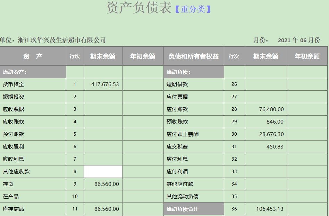Click 预收账款 value 846.00
Image resolution: width=329 pixels, height=216 pixels.
275,121
